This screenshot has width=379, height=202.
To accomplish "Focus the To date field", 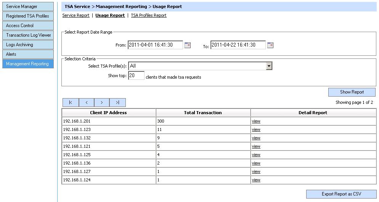I will (x=238, y=45).
